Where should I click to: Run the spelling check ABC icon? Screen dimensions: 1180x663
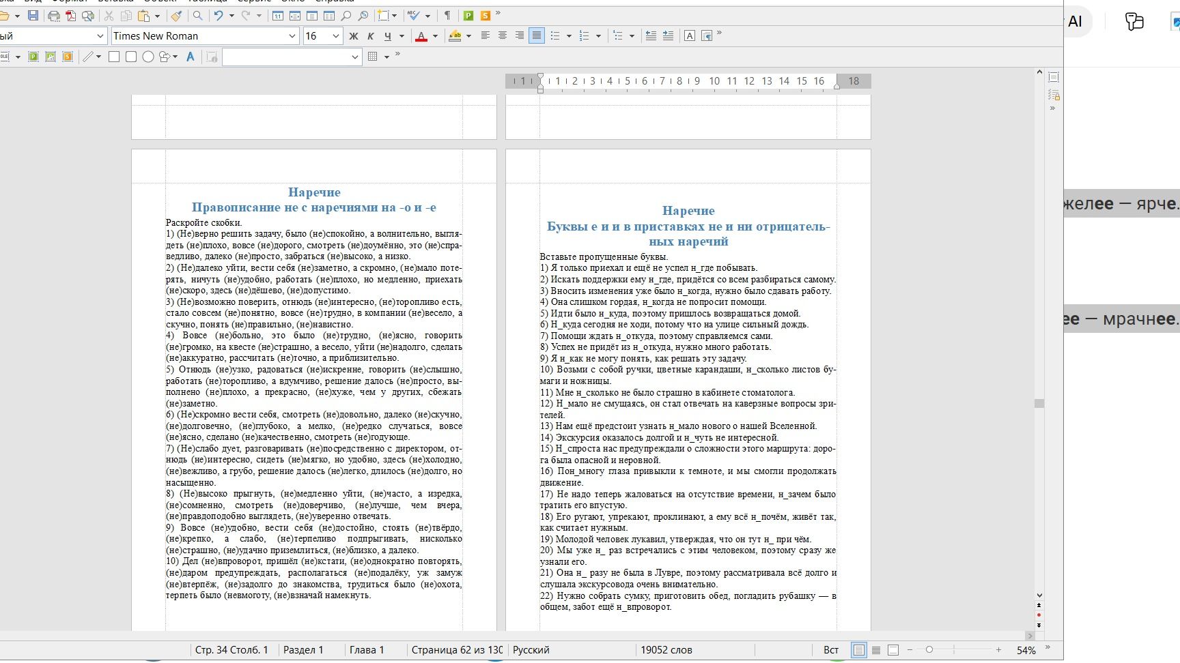point(413,16)
